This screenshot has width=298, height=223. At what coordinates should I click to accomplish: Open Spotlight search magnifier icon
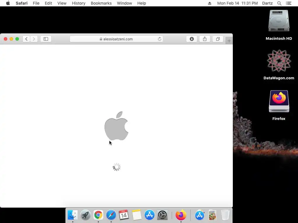coord(279,3)
